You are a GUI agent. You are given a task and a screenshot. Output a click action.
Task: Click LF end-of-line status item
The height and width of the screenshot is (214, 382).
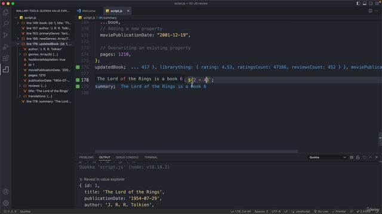(x=286, y=212)
